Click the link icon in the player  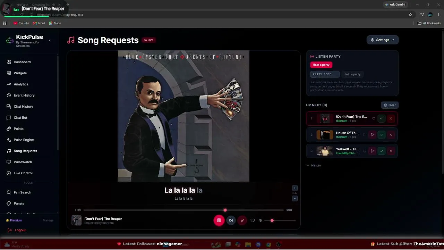click(242, 220)
